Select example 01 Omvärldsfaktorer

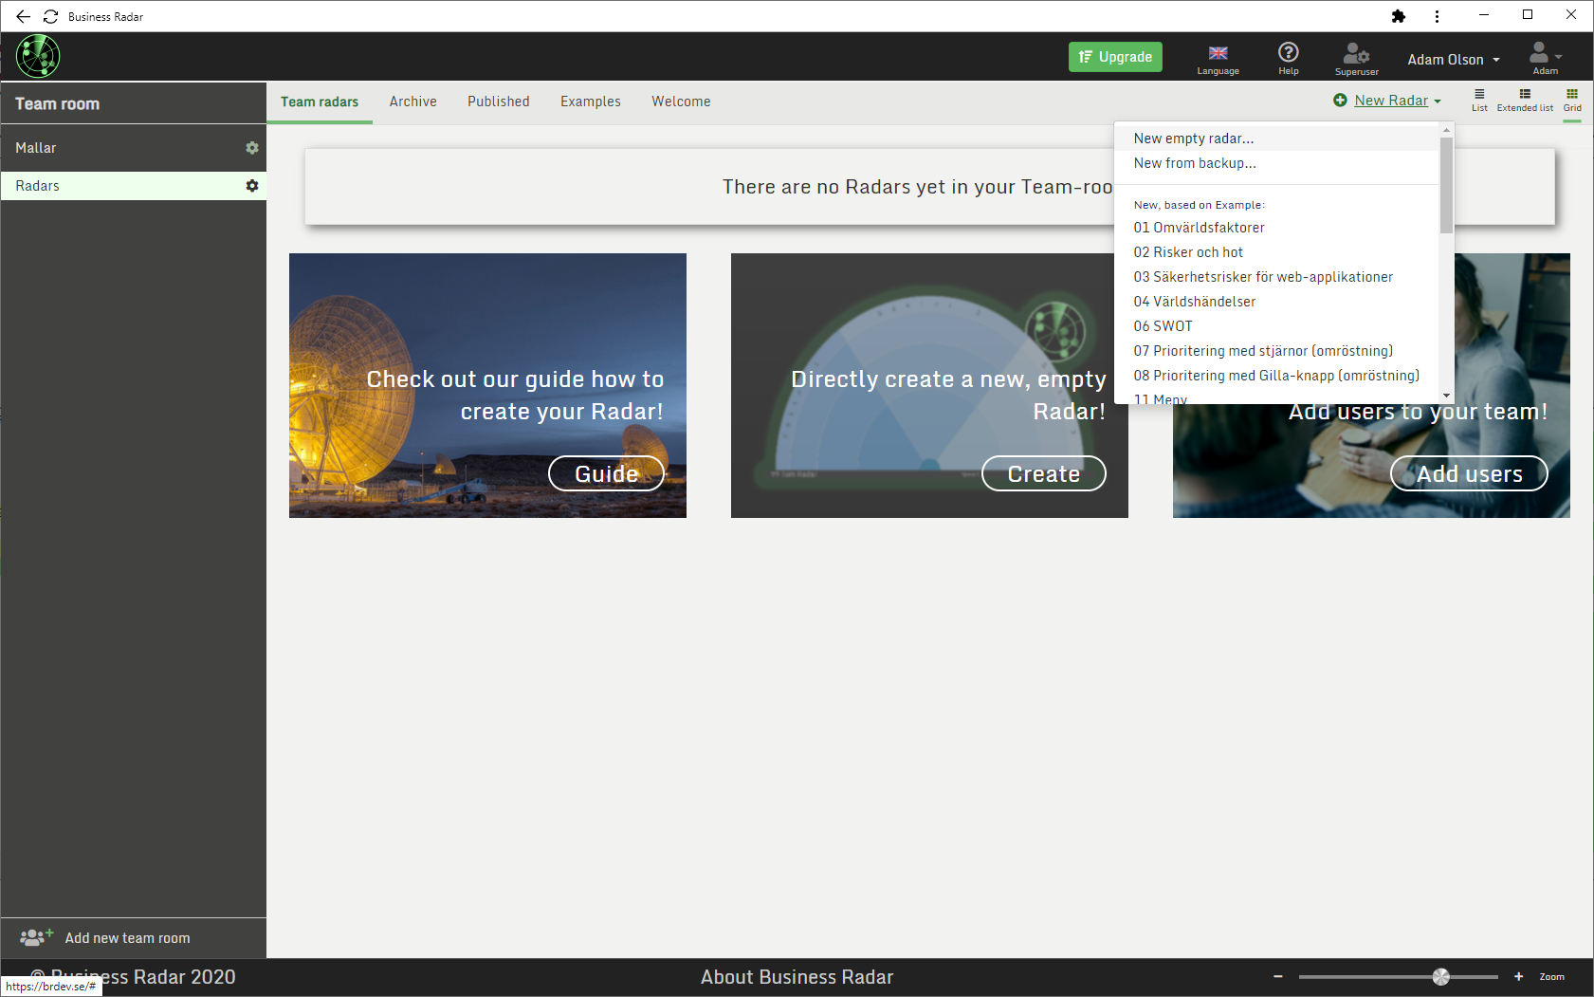pyautogui.click(x=1276, y=228)
